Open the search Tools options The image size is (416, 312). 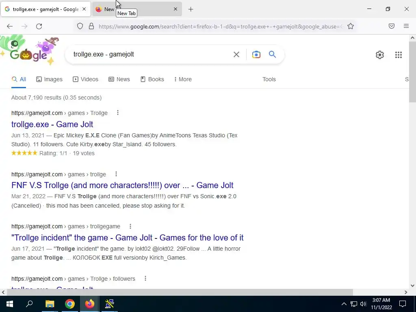click(269, 79)
